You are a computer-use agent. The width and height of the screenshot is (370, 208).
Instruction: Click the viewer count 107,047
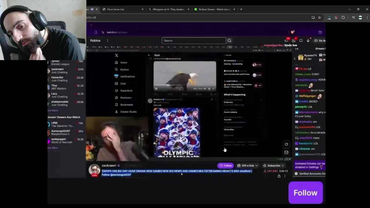coord(271,171)
